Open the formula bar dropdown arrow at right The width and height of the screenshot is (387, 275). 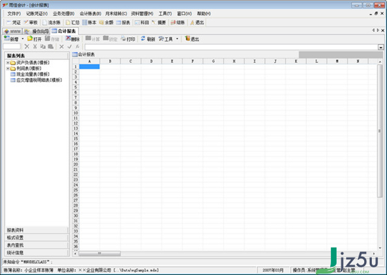[381, 47]
